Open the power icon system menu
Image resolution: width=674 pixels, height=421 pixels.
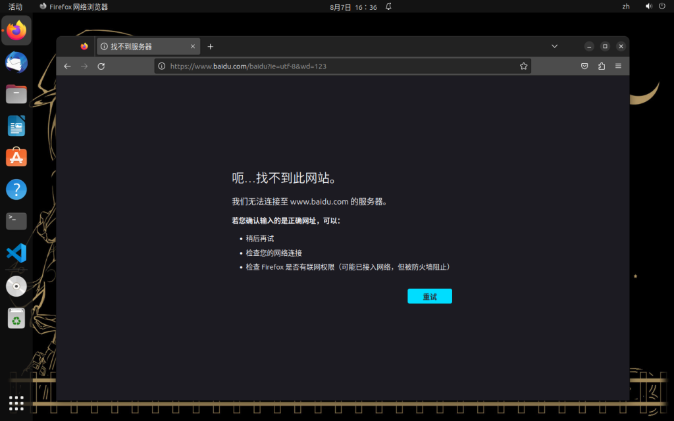[x=662, y=7]
